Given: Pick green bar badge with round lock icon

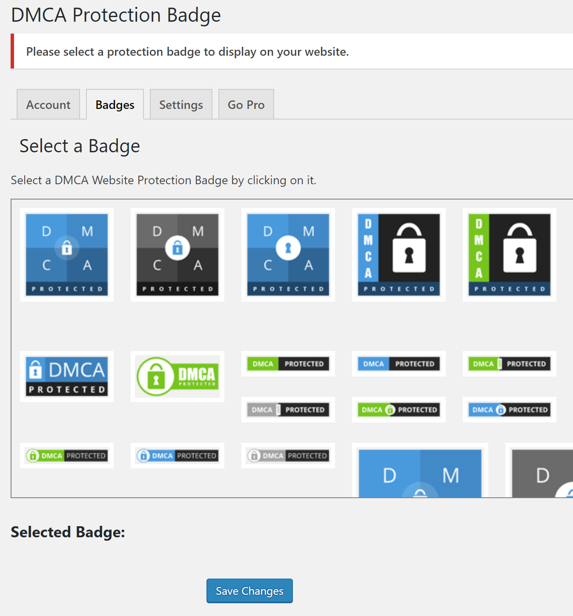Looking at the screenshot, I should click(399, 410).
